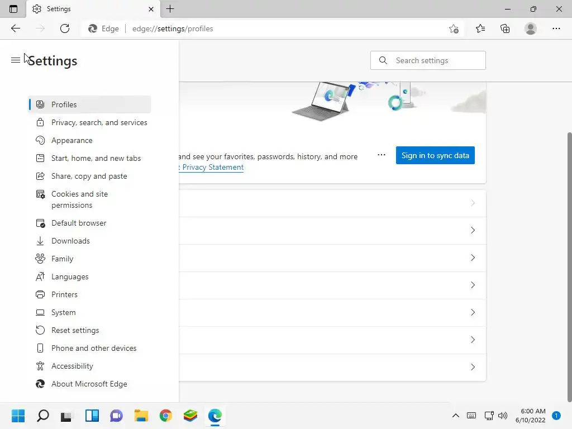This screenshot has height=429, width=572.
Task: Open About Microsoft Edge
Action: (x=89, y=384)
